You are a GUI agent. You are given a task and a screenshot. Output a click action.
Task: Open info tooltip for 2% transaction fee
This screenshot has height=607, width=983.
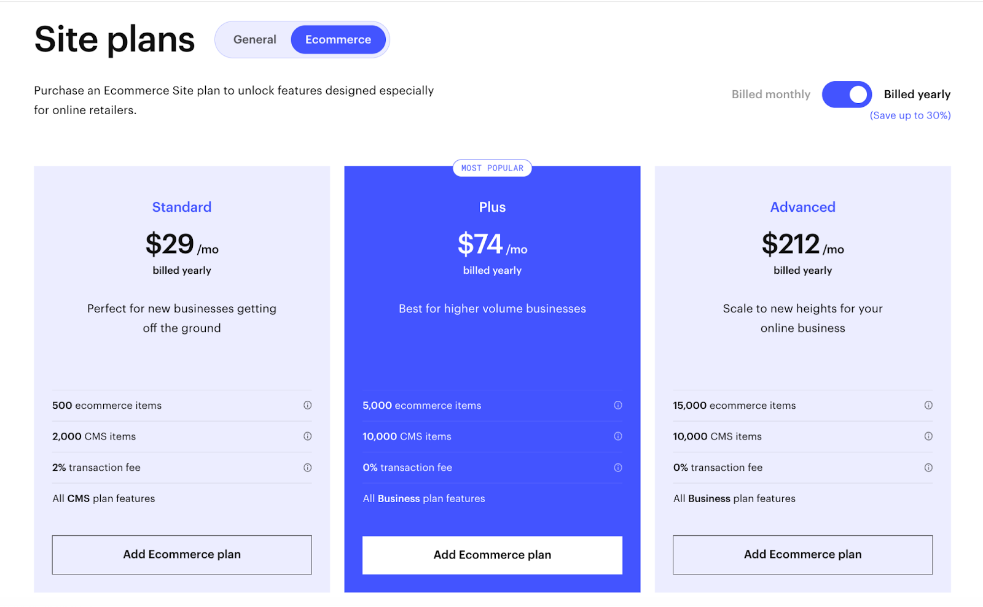pos(307,467)
